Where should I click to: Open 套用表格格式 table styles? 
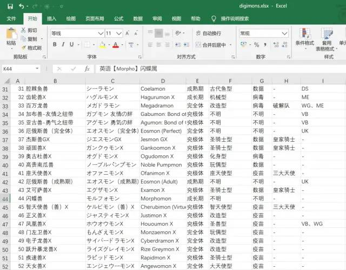point(327,39)
